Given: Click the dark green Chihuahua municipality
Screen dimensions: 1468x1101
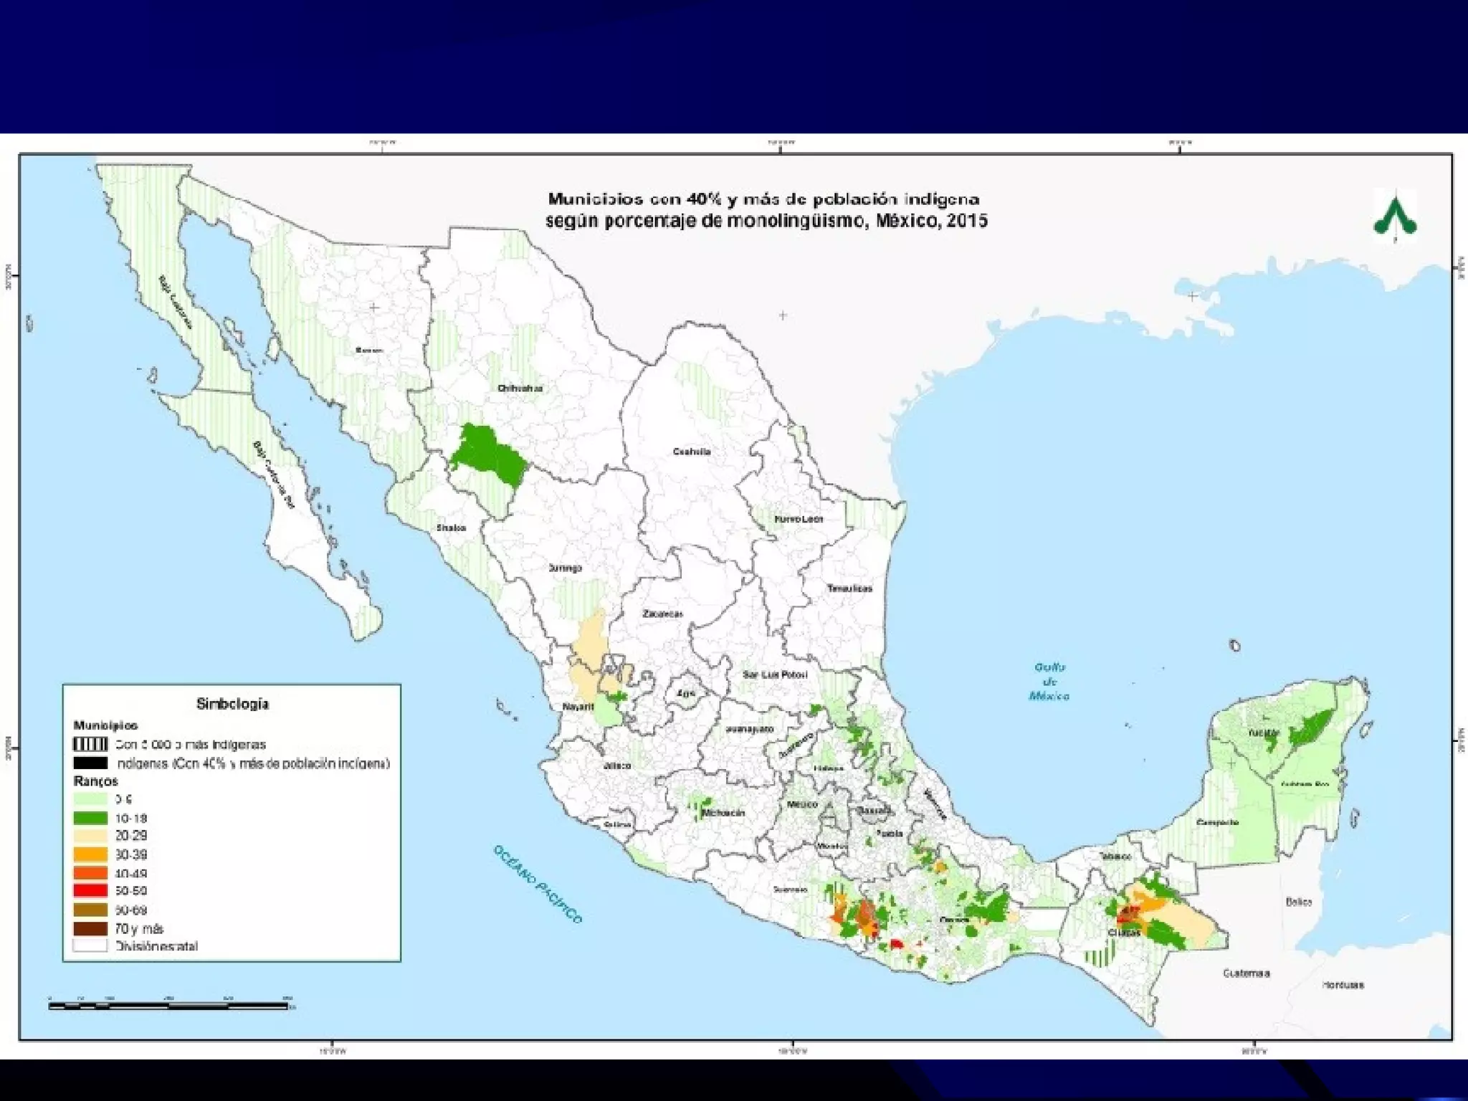Looking at the screenshot, I should pos(489,456).
